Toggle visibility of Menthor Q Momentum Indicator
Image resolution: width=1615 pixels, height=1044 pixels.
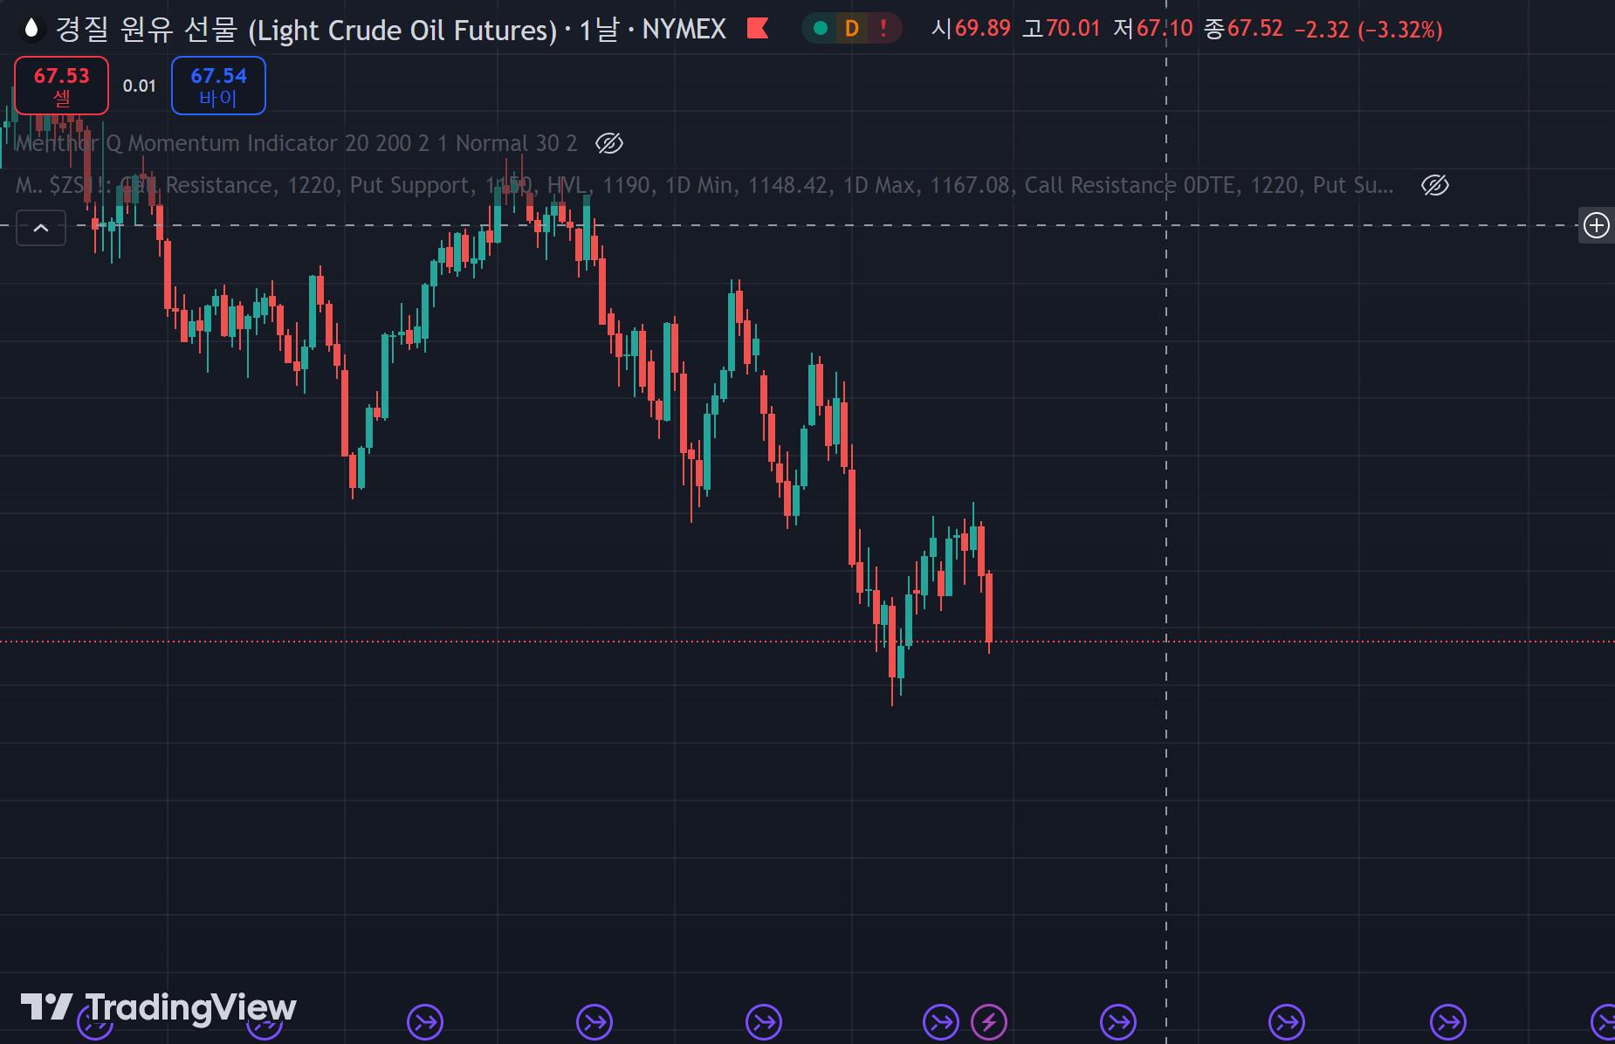pos(608,143)
